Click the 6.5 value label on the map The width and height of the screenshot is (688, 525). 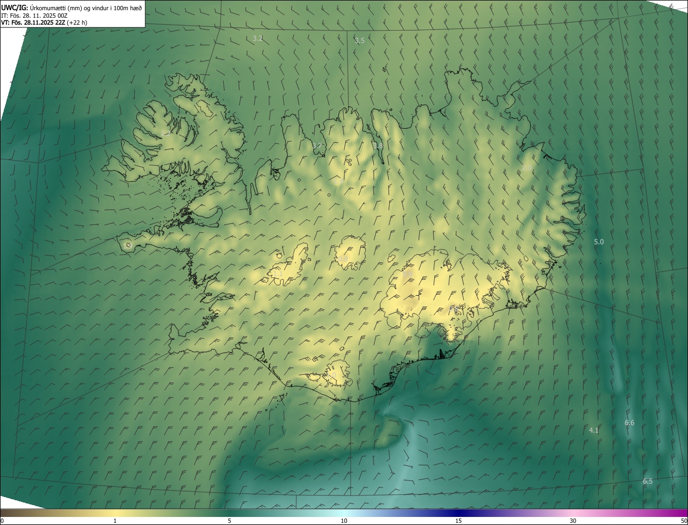pos(648,481)
